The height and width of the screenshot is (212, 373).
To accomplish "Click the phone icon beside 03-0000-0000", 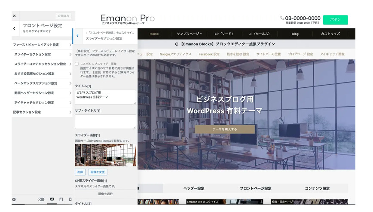I will coord(282,18).
